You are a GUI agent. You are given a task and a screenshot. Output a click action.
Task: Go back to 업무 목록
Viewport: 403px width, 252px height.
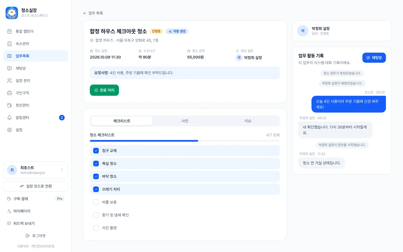coord(93,13)
